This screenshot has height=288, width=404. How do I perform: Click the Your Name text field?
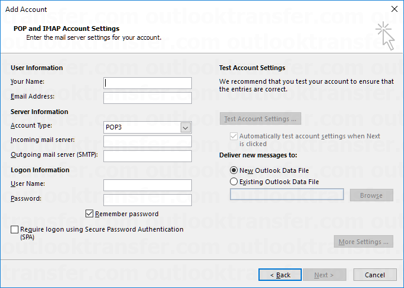[x=147, y=83]
